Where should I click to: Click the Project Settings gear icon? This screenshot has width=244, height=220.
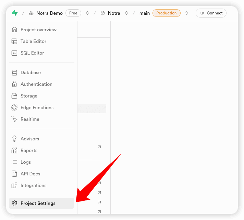click(x=14, y=204)
